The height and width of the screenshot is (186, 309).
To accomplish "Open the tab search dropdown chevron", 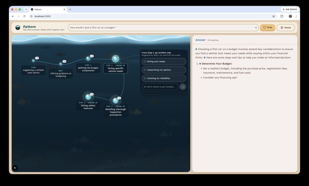I will (x=26, y=9).
